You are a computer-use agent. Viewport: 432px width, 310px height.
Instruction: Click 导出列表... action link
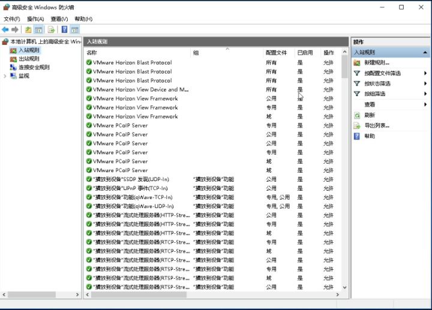pyautogui.click(x=377, y=126)
